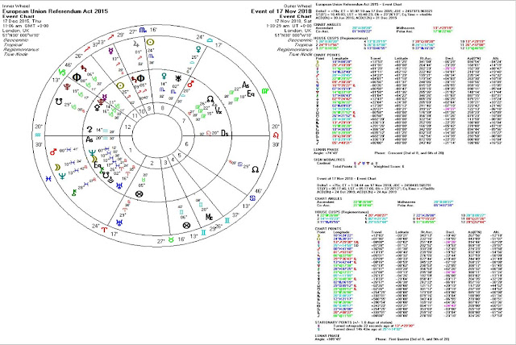The height and width of the screenshot is (345, 516).
Task: Select the Sun glyph in the inner wheel
Action: (121, 85)
